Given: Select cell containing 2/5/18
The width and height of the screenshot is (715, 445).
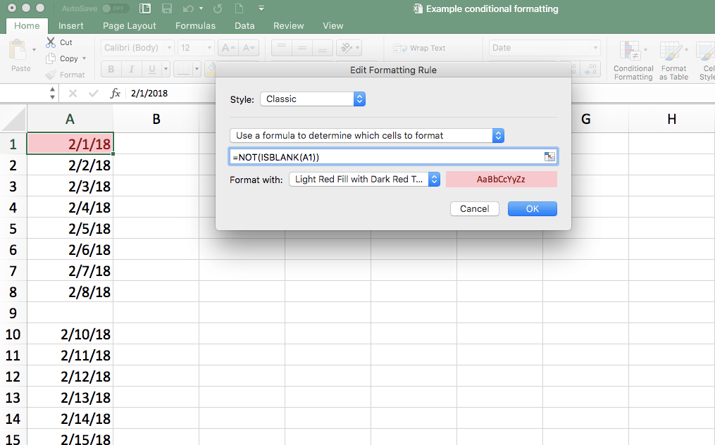Looking at the screenshot, I should [x=70, y=228].
